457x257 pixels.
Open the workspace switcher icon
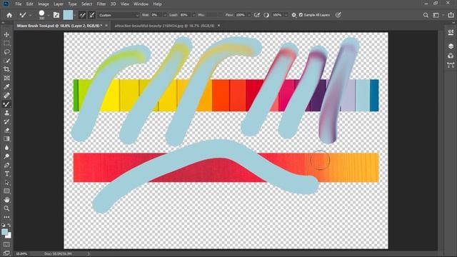(x=436, y=15)
